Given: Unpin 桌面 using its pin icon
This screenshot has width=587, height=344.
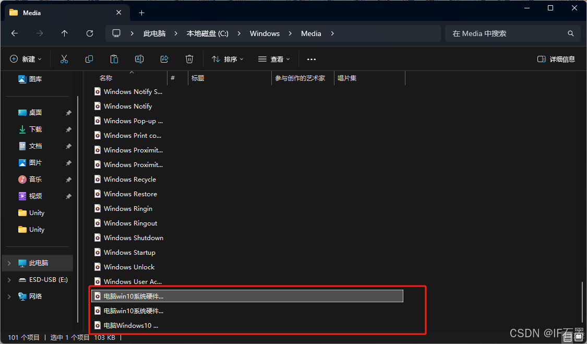Looking at the screenshot, I should click(68, 113).
